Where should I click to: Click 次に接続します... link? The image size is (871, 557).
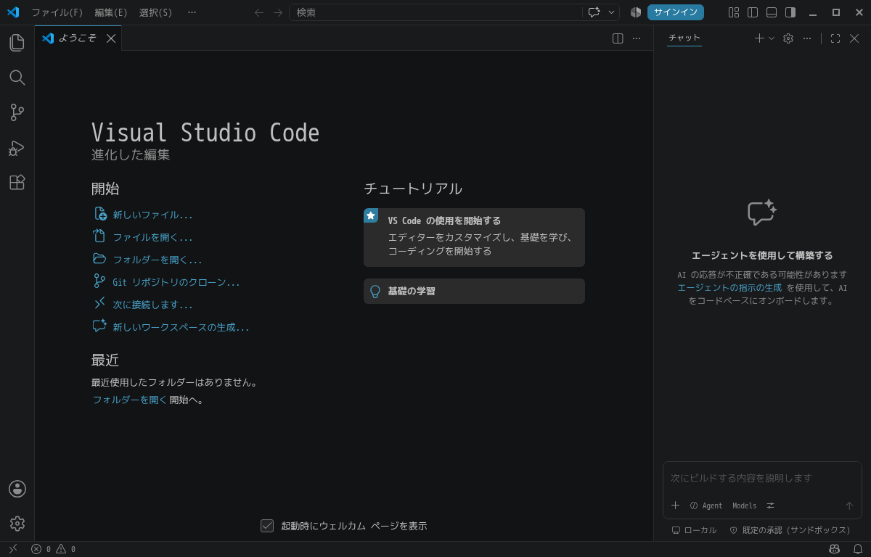click(x=143, y=305)
